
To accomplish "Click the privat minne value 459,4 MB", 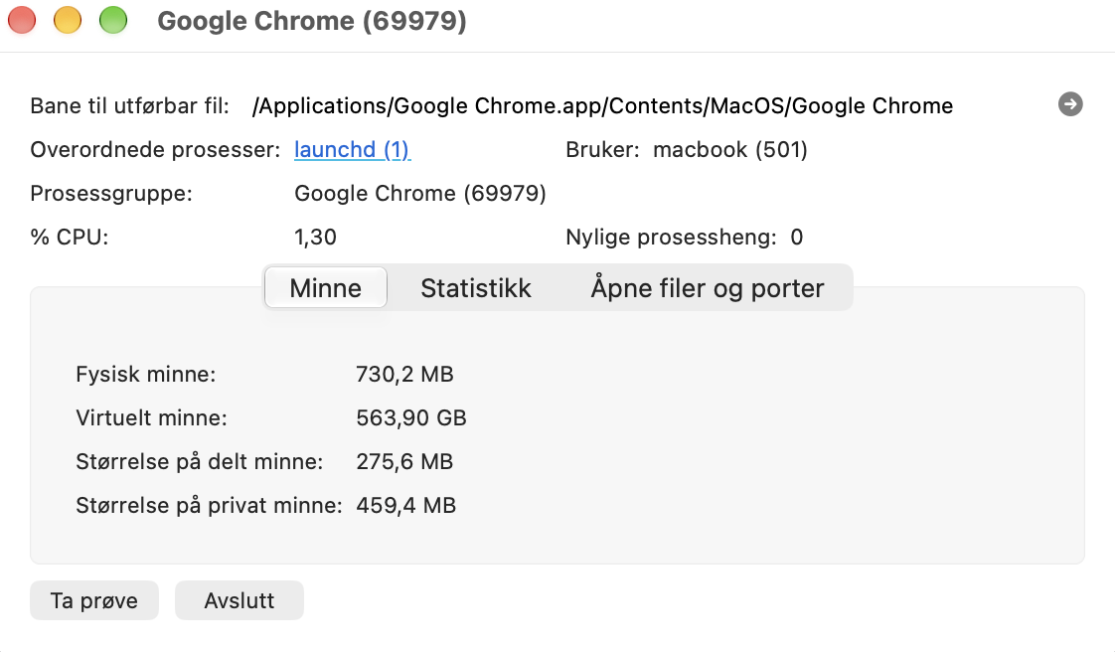I will (406, 506).
